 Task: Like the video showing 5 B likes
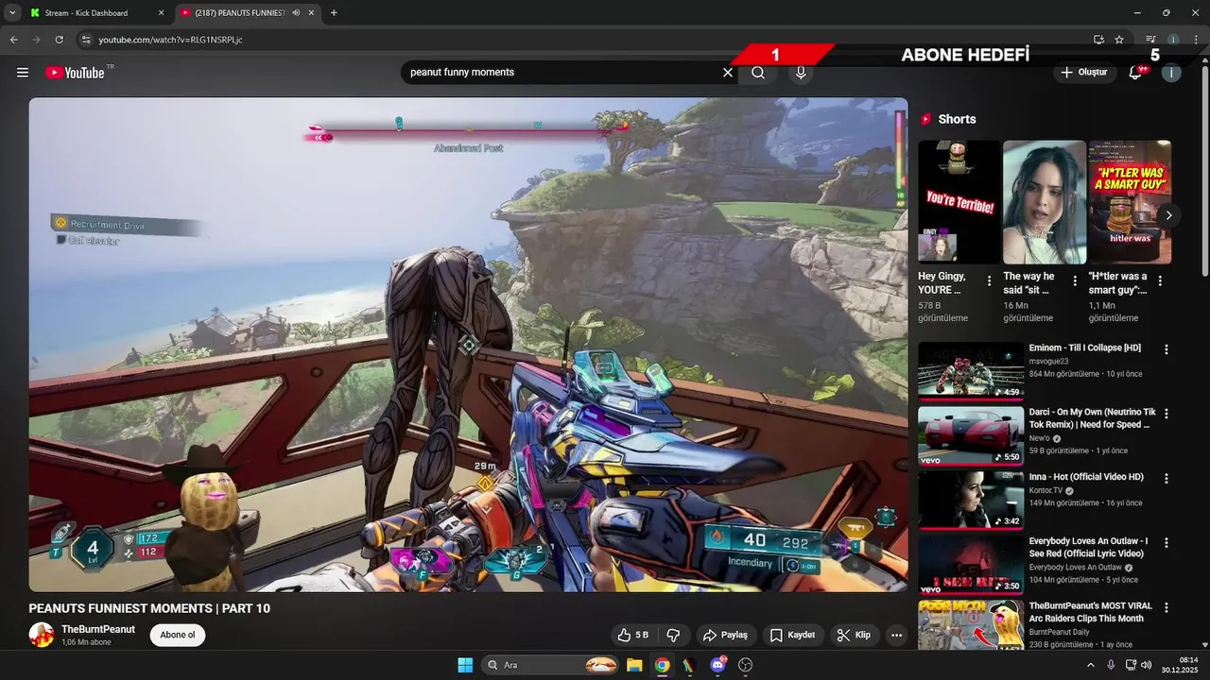tap(632, 636)
